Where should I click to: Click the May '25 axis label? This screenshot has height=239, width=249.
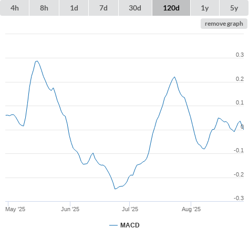tap(15, 209)
